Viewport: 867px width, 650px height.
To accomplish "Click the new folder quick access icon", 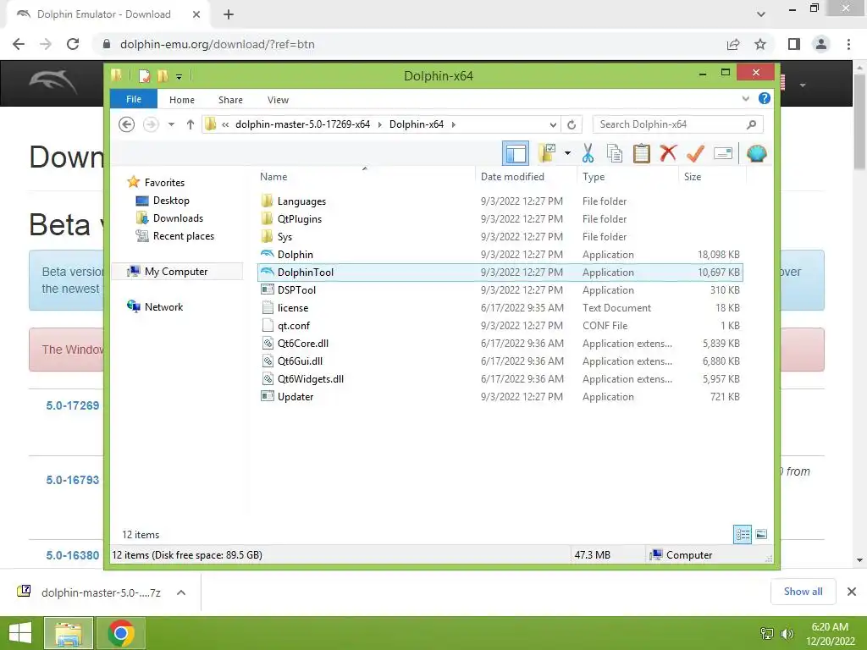I will (163, 75).
